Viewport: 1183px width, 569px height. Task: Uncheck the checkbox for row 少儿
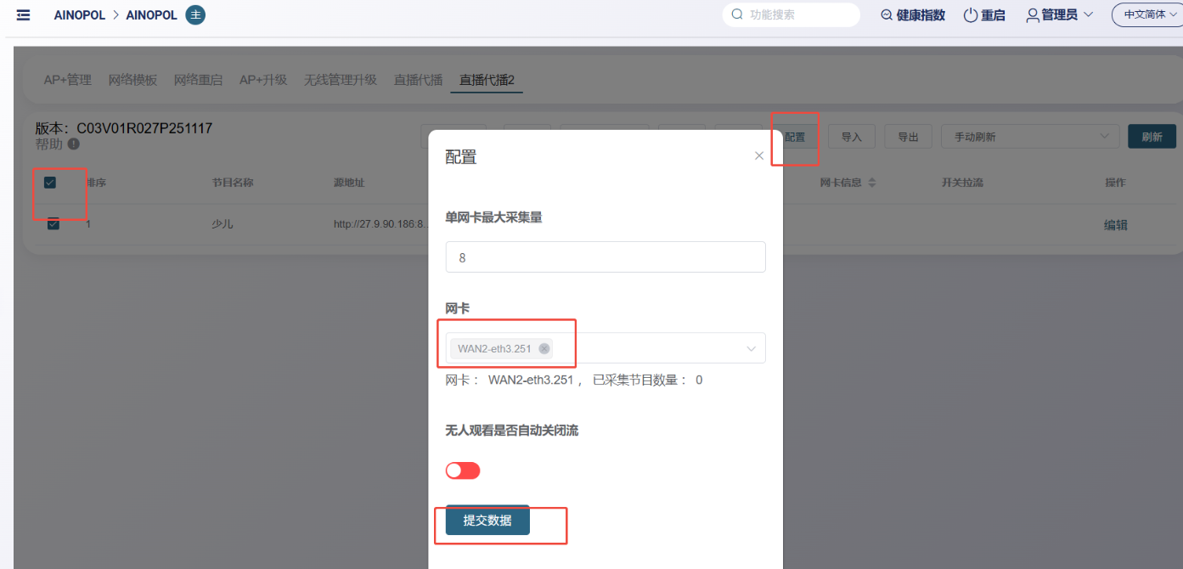[54, 224]
